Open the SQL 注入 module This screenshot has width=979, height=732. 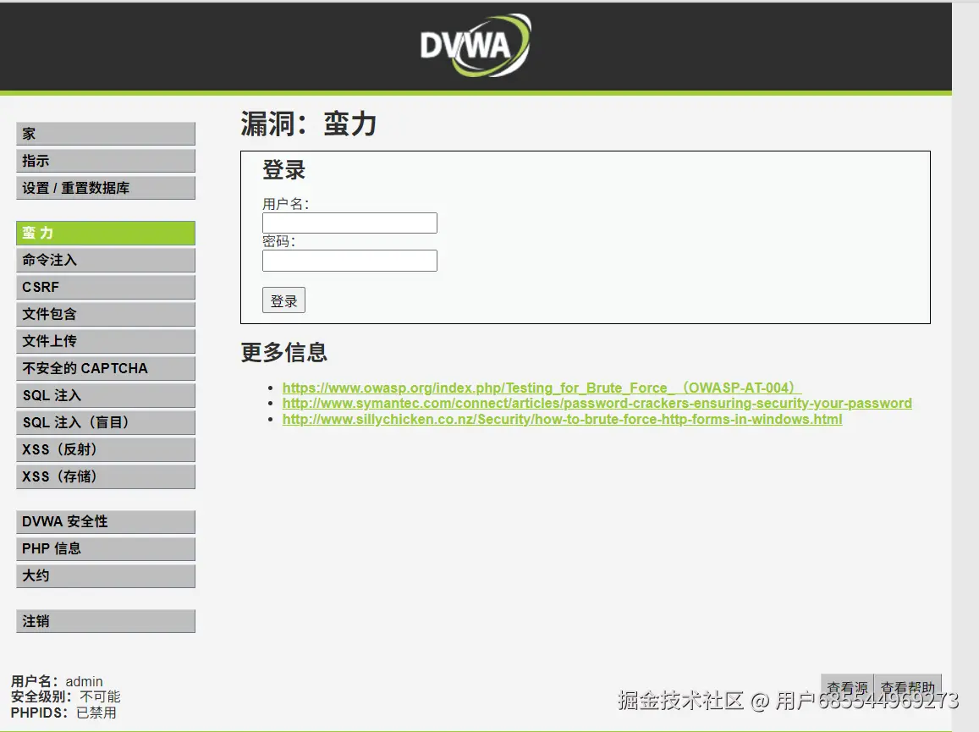[x=105, y=395]
